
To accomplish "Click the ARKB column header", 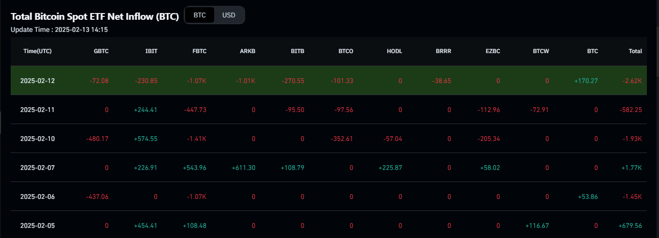I will point(248,51).
